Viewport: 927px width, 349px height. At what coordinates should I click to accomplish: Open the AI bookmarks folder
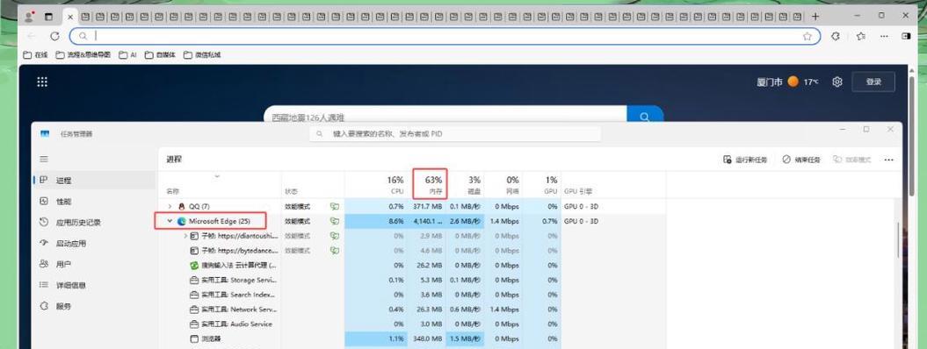[127, 55]
